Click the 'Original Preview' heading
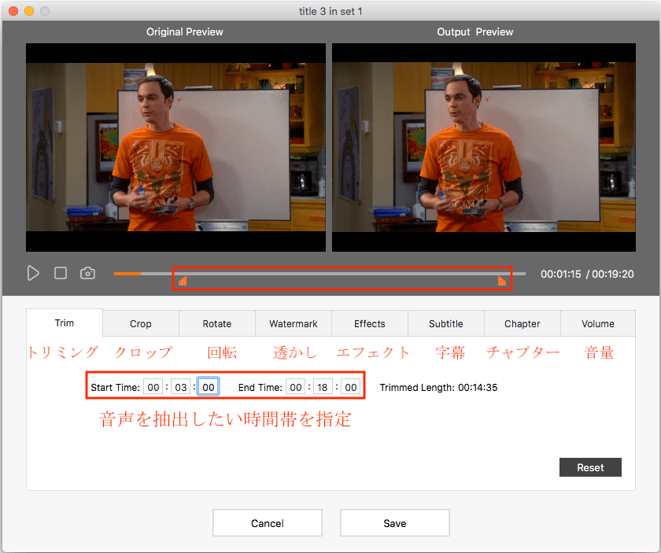Viewport: 661px width, 553px height. point(185,31)
